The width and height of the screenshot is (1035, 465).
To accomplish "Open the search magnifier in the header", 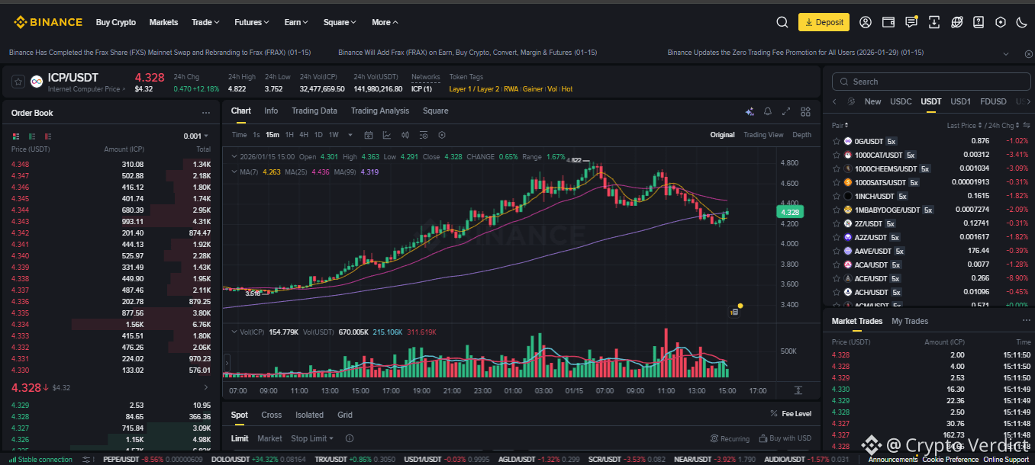I will [782, 22].
